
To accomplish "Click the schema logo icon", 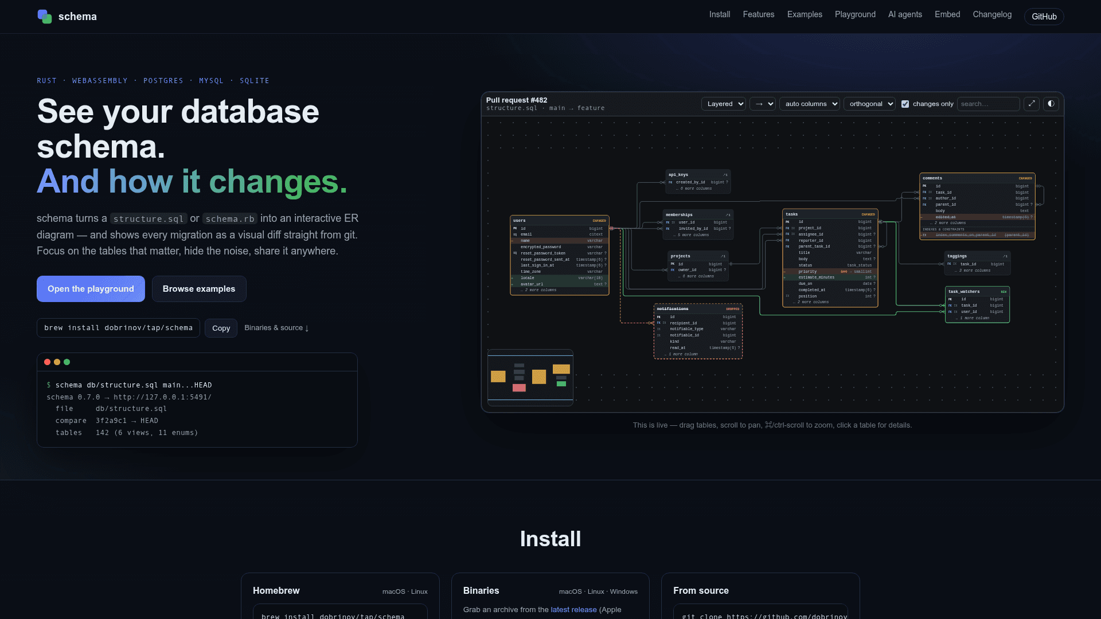I will click(x=45, y=17).
